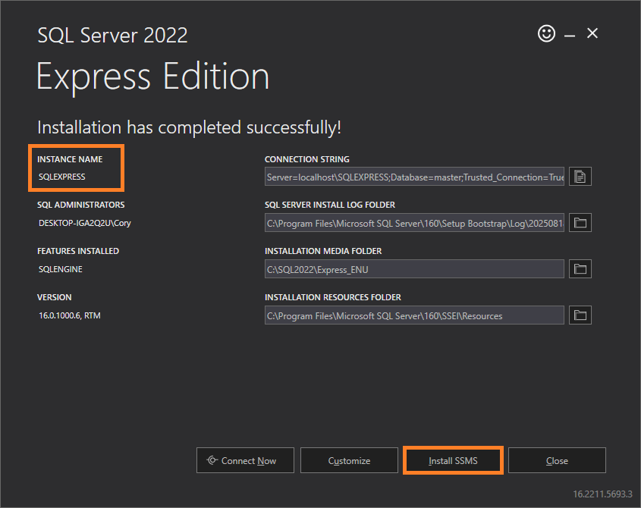
Task: Minimize the installer window
Action: click(x=570, y=34)
